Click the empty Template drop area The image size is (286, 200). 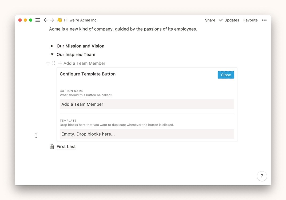pos(147,134)
